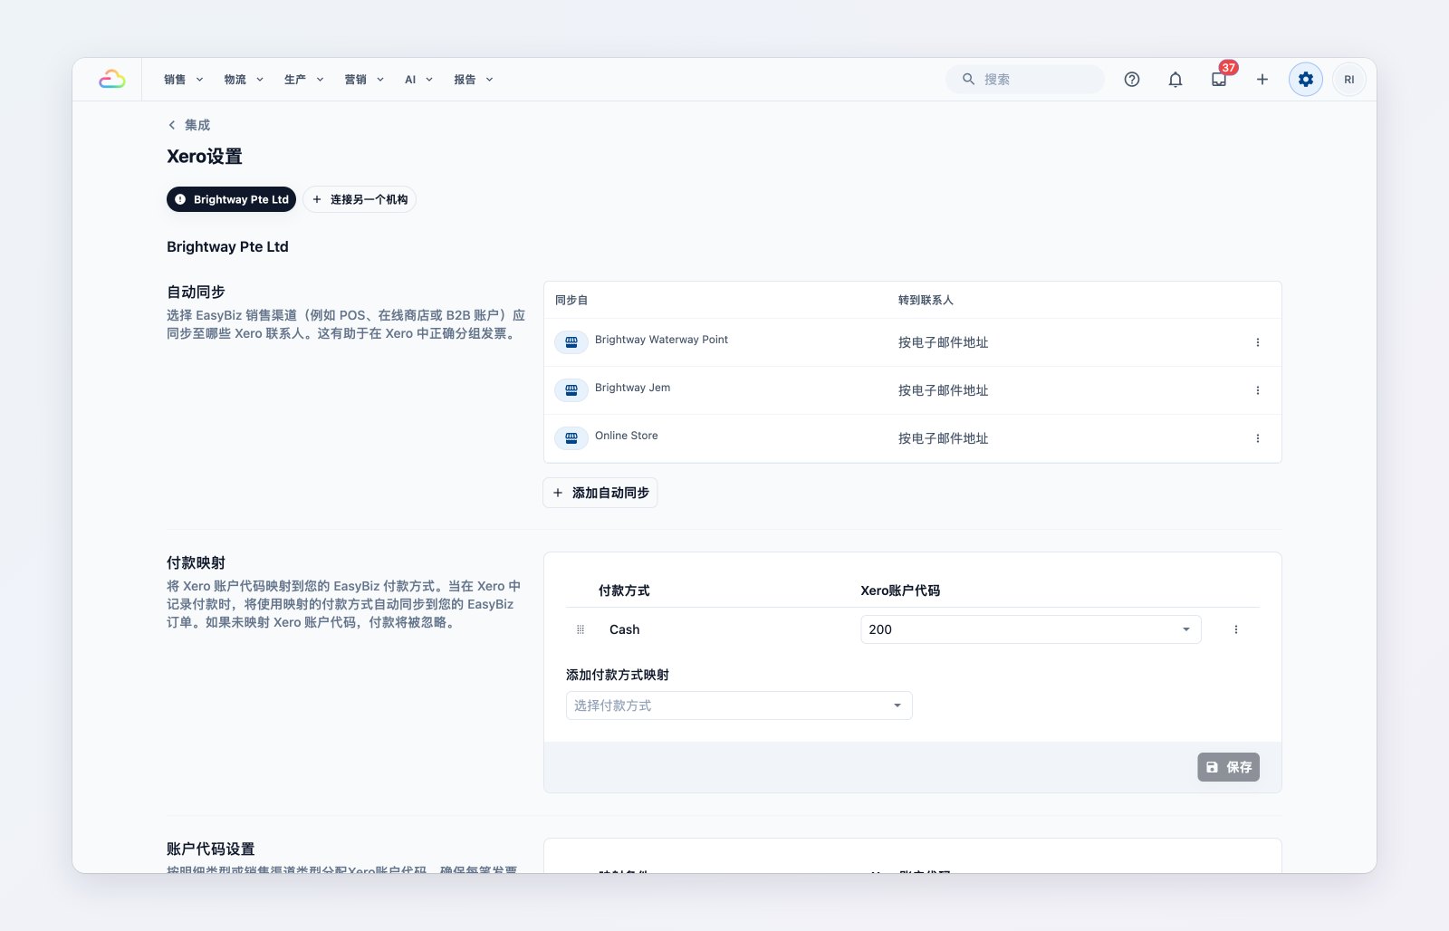Open the 选择付款方式 dropdown
Image resolution: width=1449 pixels, height=931 pixels.
[739, 705]
